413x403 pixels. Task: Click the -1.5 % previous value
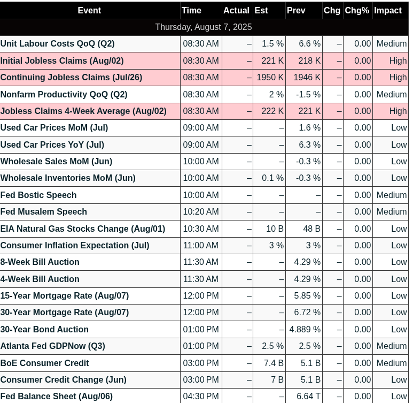[x=308, y=94]
